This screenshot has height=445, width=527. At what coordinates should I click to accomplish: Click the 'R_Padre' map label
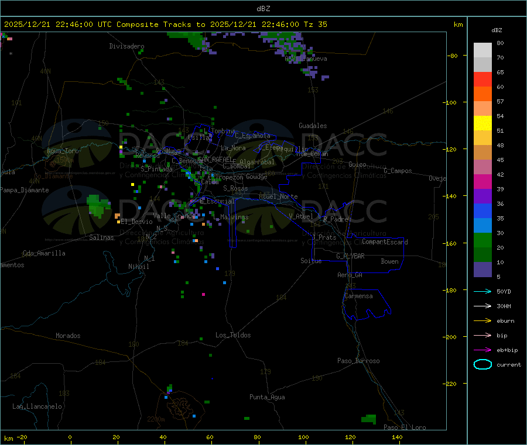336,219
